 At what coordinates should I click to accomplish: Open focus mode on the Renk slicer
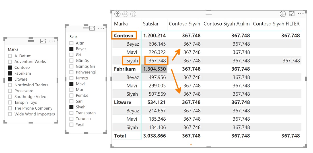92,28
